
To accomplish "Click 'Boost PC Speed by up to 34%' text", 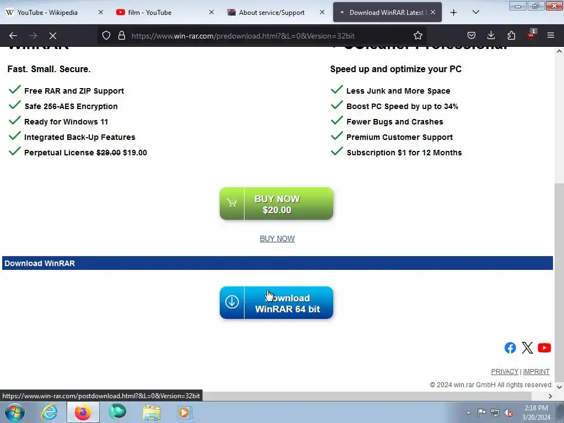I will 402,106.
